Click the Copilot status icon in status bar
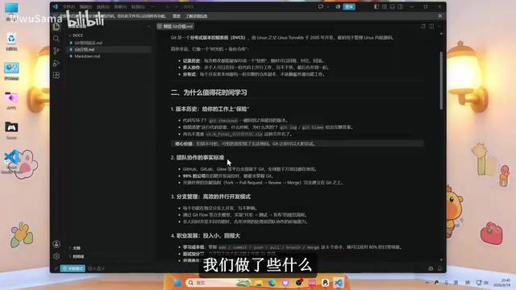Screen dimensions: 516x290 (x=431, y=268)
